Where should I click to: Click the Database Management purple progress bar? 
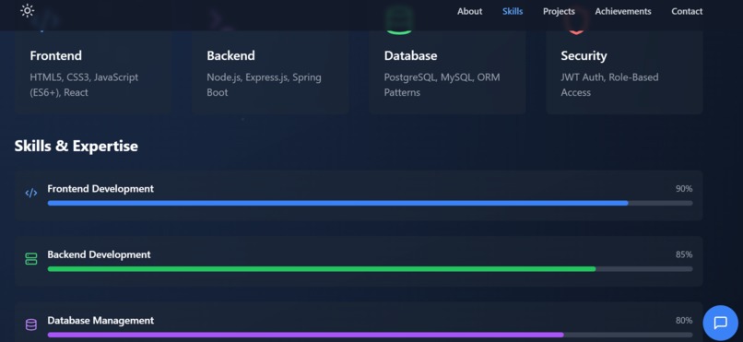pyautogui.click(x=370, y=335)
